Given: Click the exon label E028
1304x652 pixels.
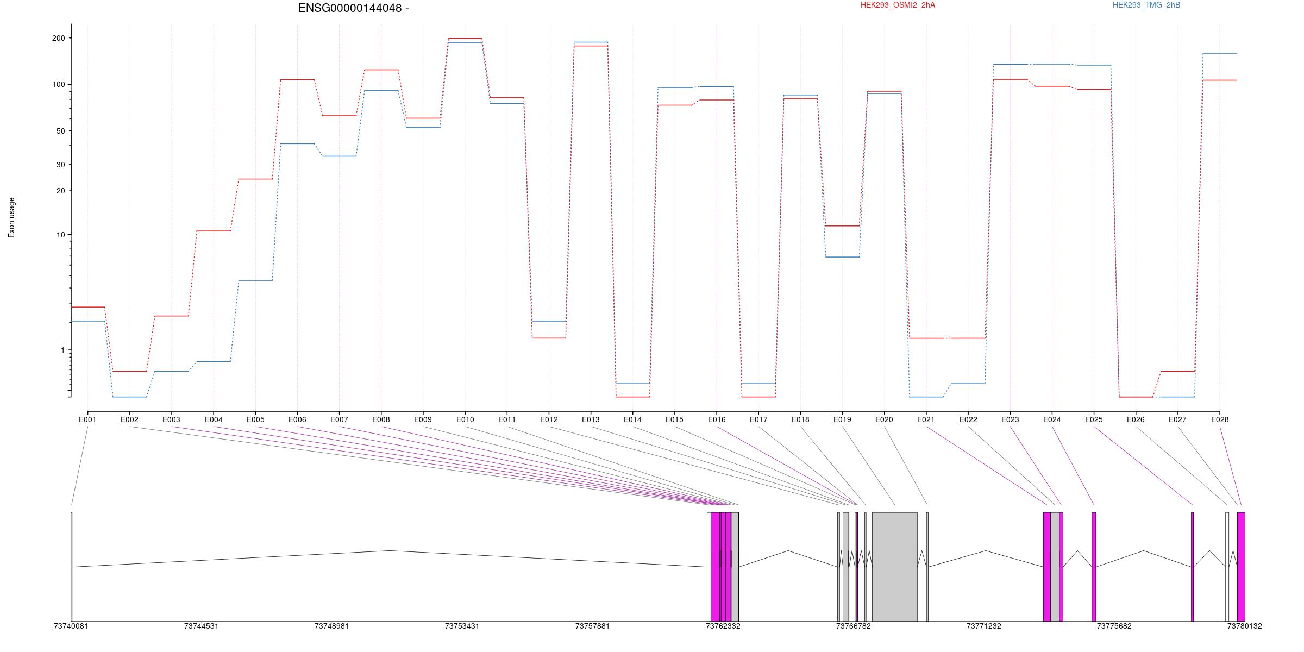Looking at the screenshot, I should 1220,419.
